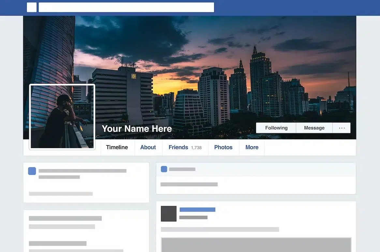380x252 pixels.
Task: Toggle the Following button
Action: click(x=276, y=128)
